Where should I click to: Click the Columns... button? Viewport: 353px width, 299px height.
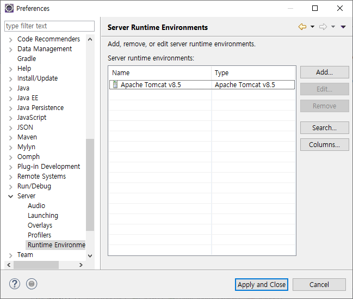(x=324, y=144)
